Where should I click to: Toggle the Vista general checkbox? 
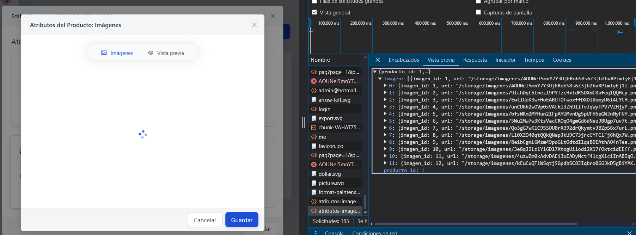coord(314,12)
